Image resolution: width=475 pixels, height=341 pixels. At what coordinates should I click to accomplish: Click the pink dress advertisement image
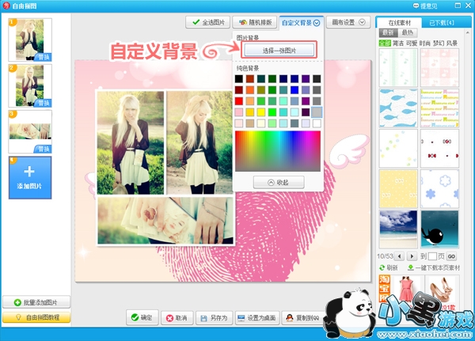[407, 288]
